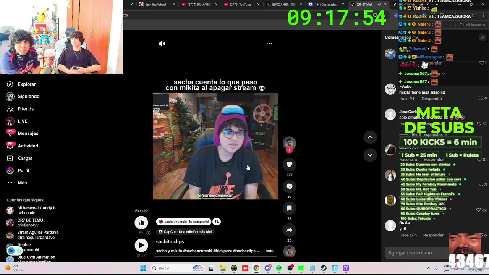Click the microphone icon in system tray

pos(436,268)
